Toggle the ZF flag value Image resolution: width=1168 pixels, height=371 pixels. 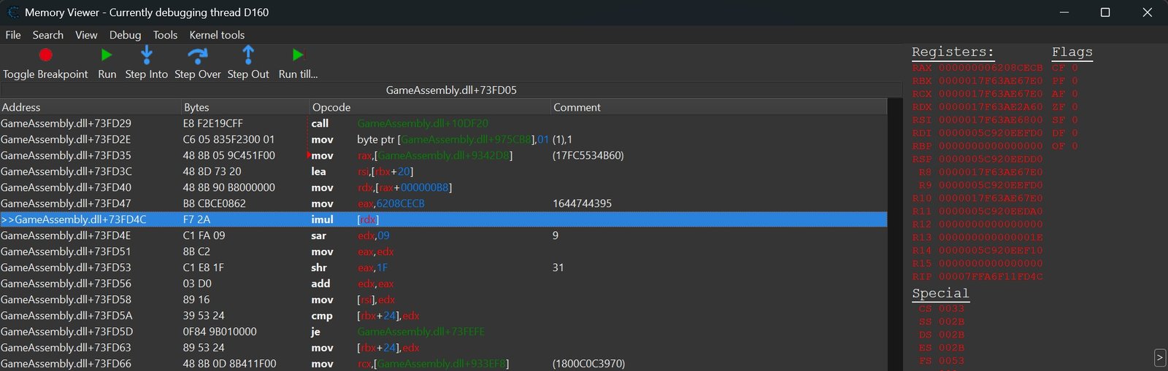(1065, 107)
